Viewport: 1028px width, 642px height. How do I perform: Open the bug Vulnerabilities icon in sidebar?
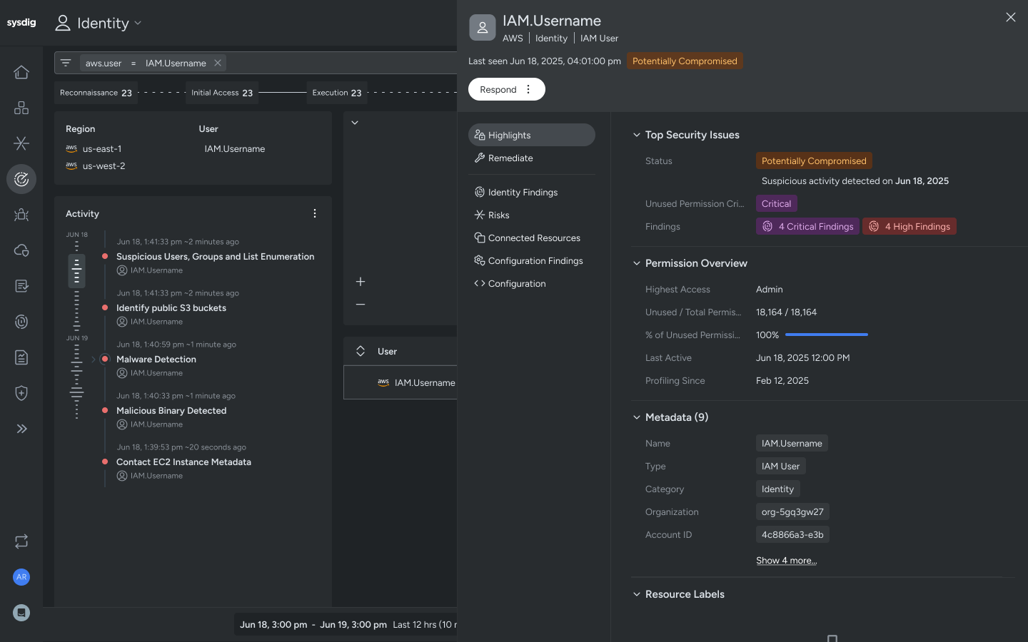[21, 215]
